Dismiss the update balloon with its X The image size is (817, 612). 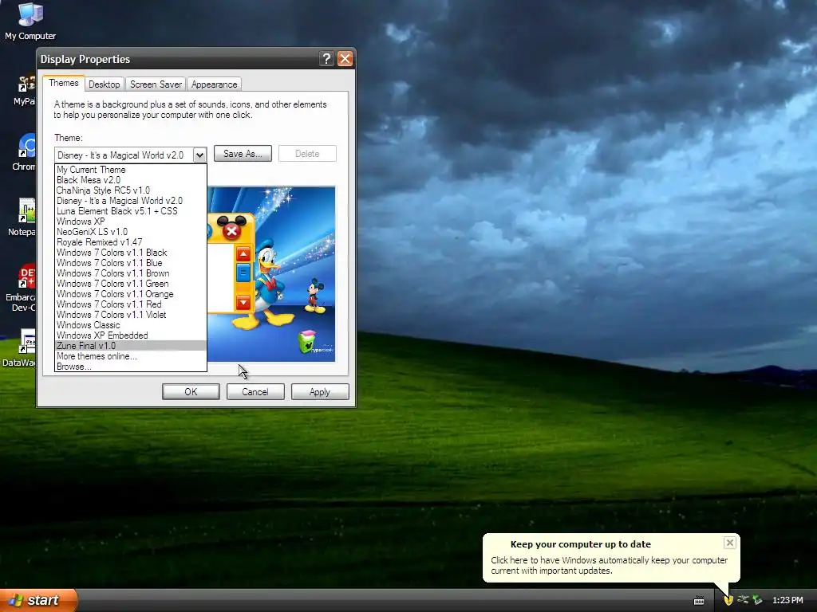(x=730, y=543)
